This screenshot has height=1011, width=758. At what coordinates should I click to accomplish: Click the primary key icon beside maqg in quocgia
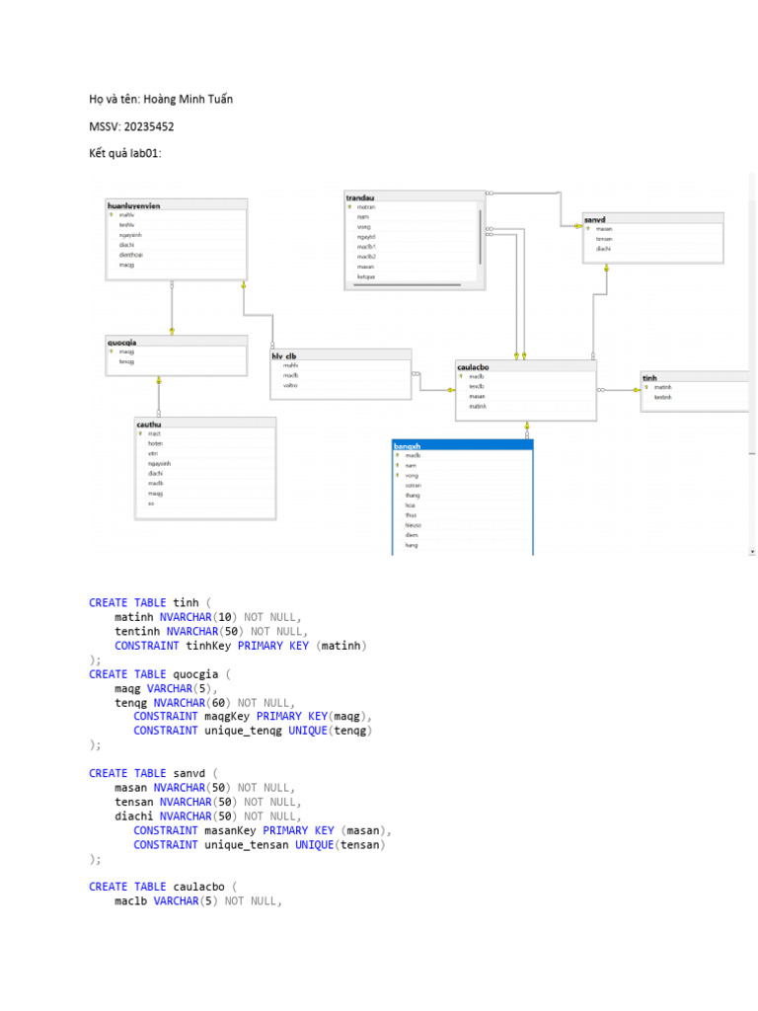click(112, 351)
